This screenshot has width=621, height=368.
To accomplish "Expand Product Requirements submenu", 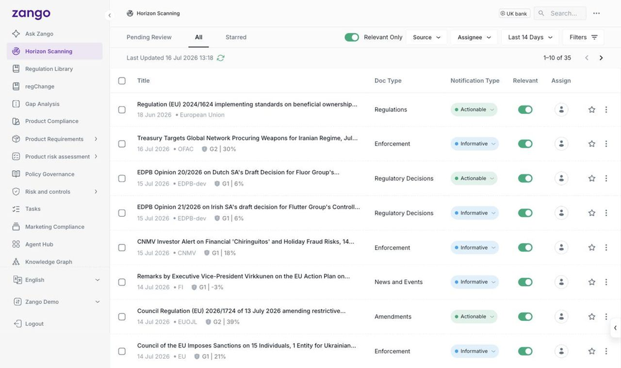I will pos(96,139).
